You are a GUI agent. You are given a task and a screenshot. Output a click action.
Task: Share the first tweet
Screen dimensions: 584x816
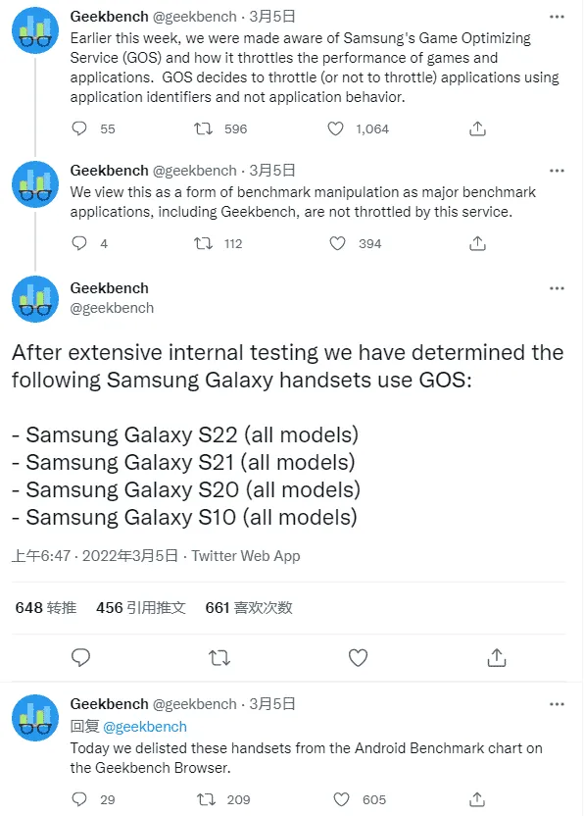point(477,128)
